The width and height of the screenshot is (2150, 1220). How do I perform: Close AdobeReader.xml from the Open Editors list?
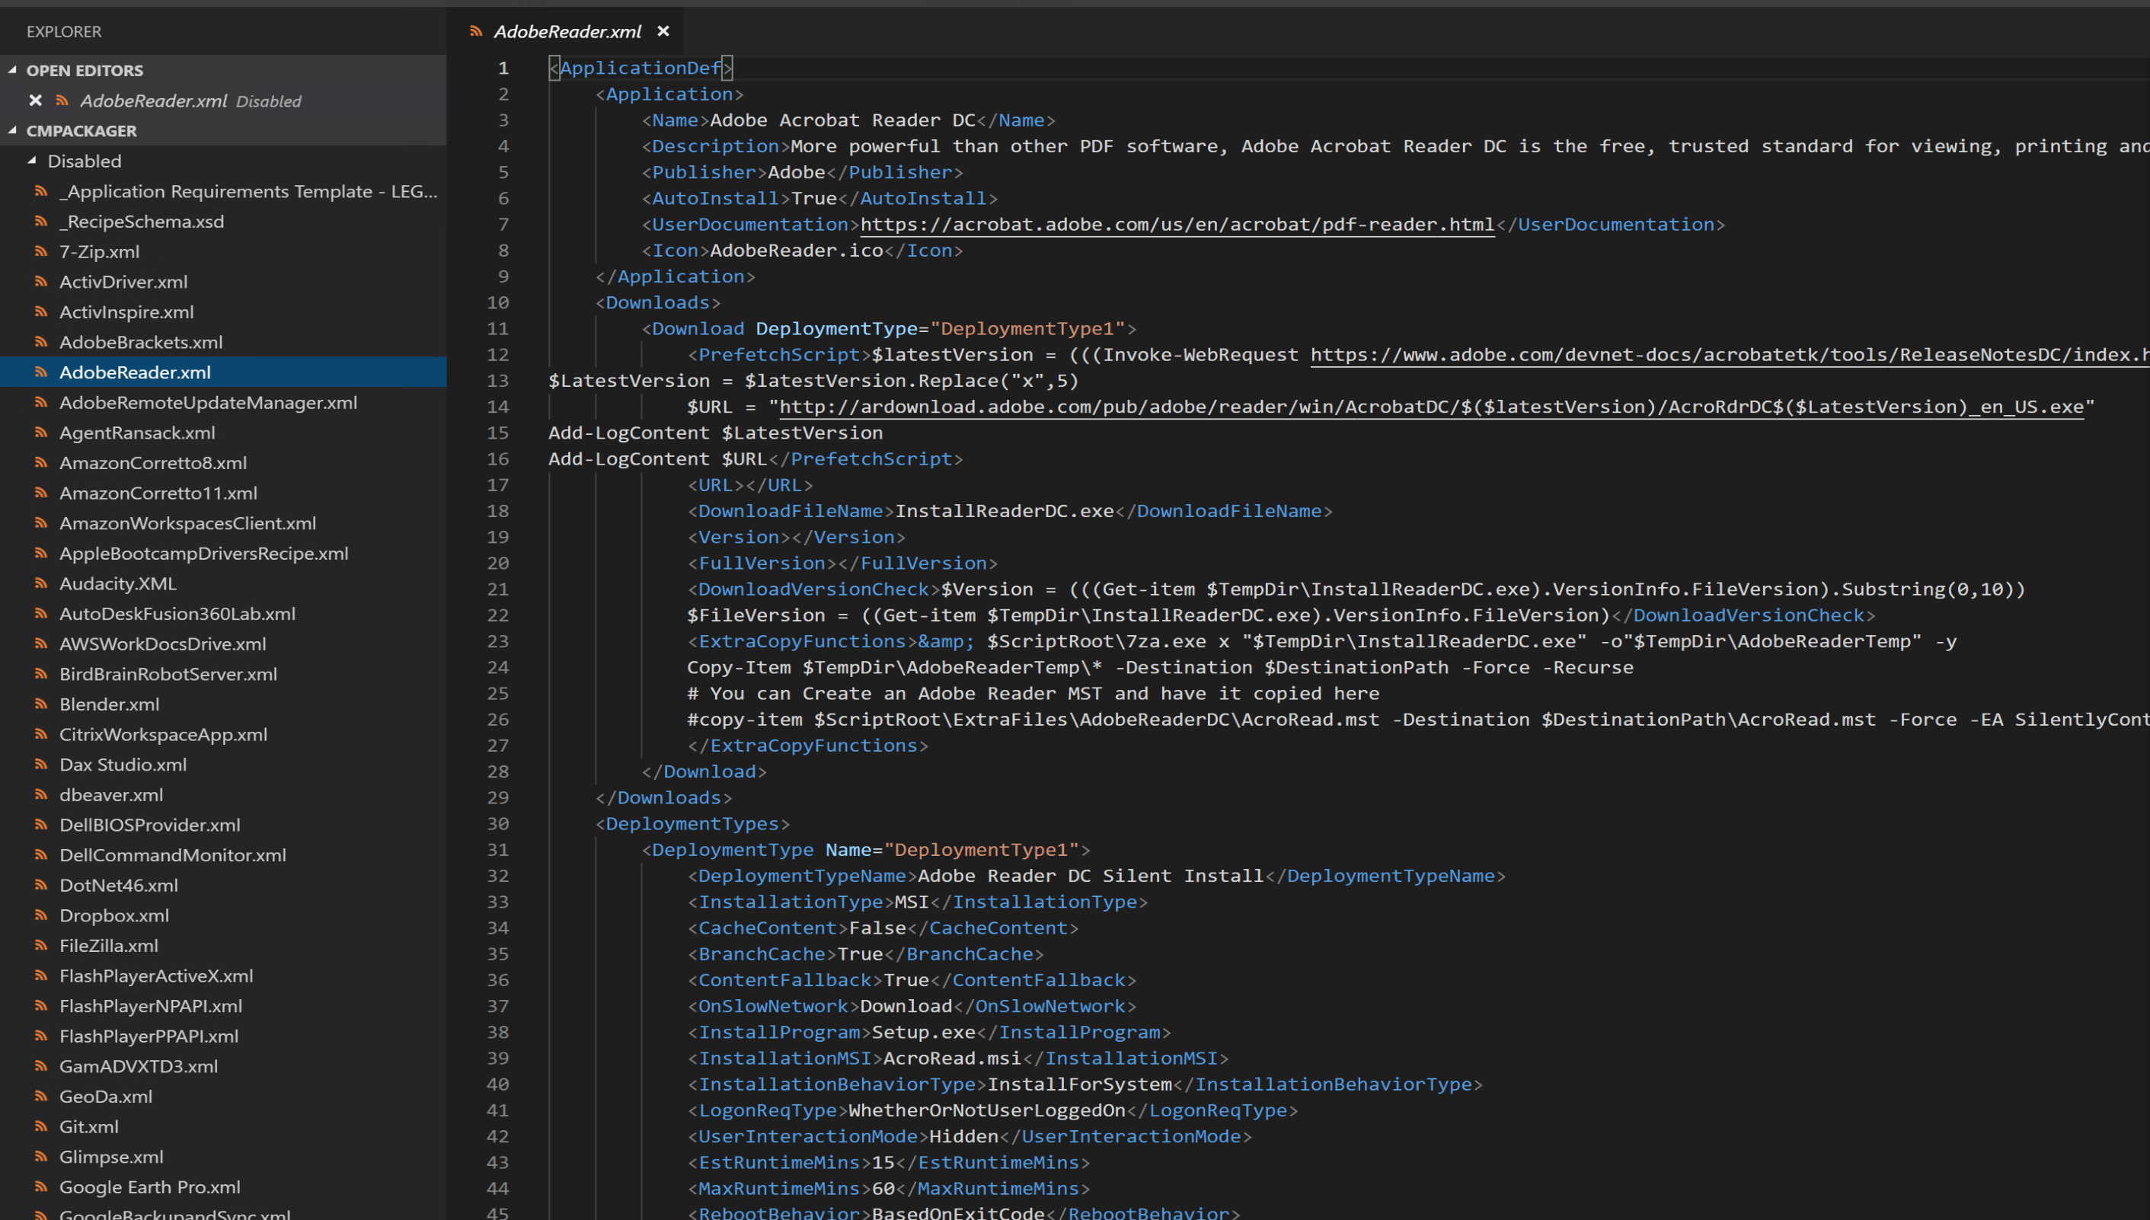pos(35,101)
